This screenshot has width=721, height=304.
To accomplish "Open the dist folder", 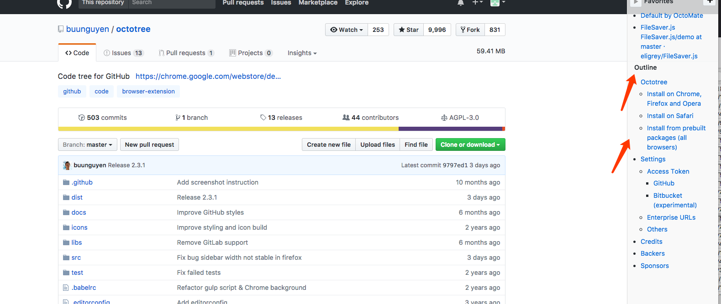I will (x=77, y=197).
